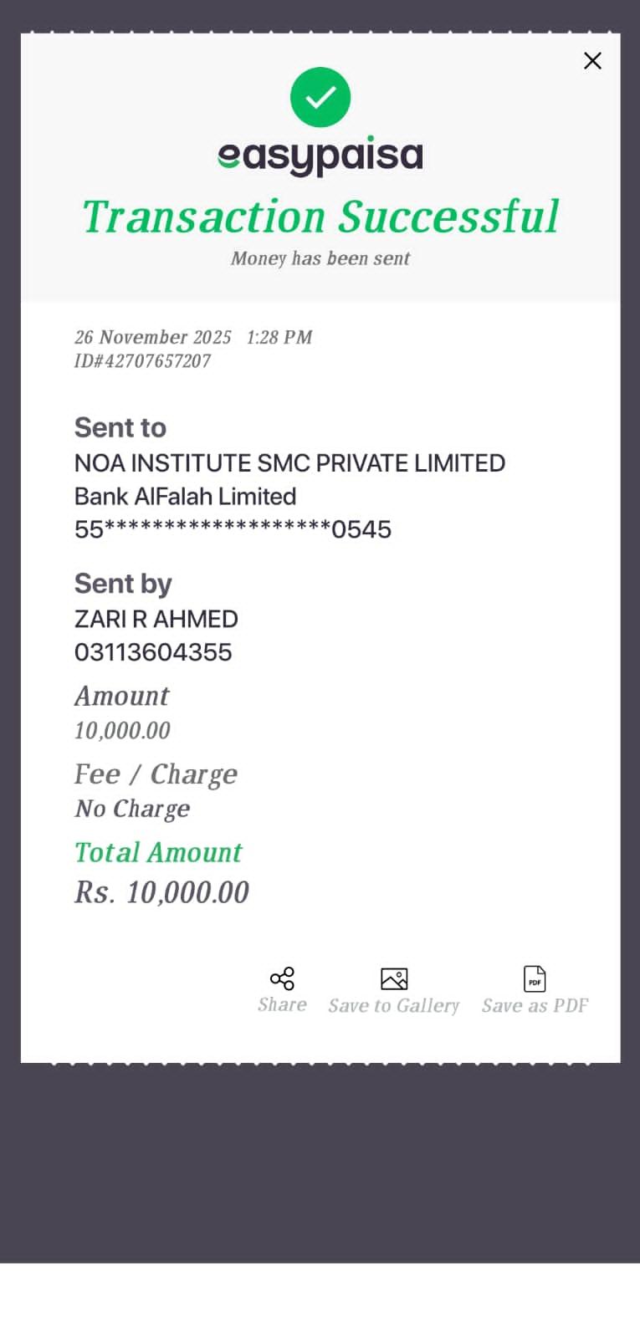Click the total Rs. 10,000.00 value

click(x=161, y=892)
